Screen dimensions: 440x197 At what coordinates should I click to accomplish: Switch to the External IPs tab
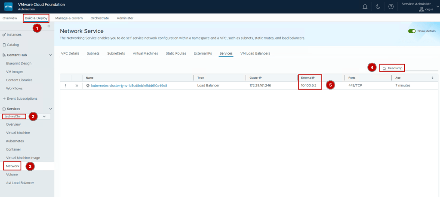[203, 53]
